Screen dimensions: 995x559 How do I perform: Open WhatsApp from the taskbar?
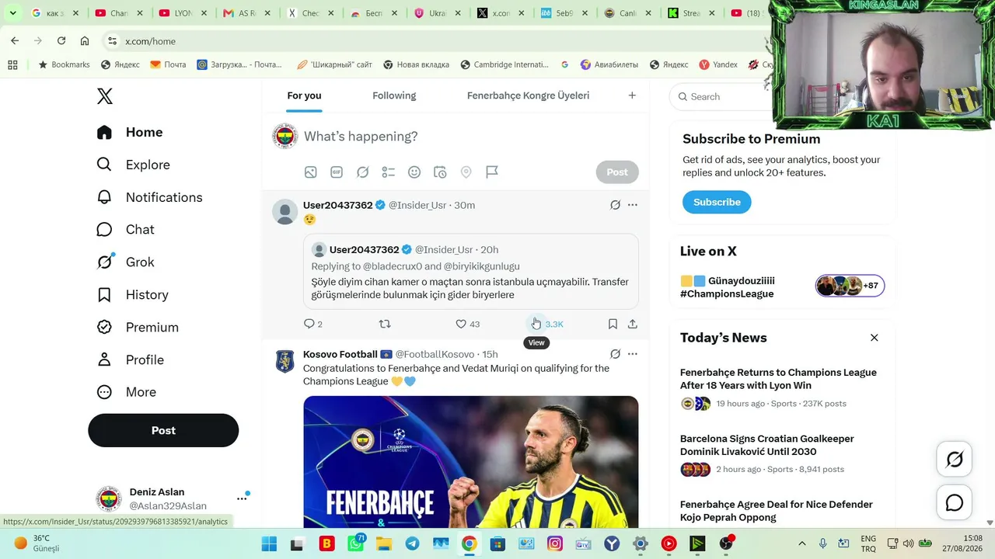click(x=355, y=543)
